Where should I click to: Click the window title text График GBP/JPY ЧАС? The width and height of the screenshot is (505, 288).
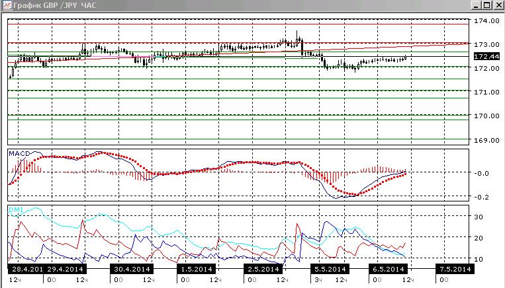[x=55, y=5]
